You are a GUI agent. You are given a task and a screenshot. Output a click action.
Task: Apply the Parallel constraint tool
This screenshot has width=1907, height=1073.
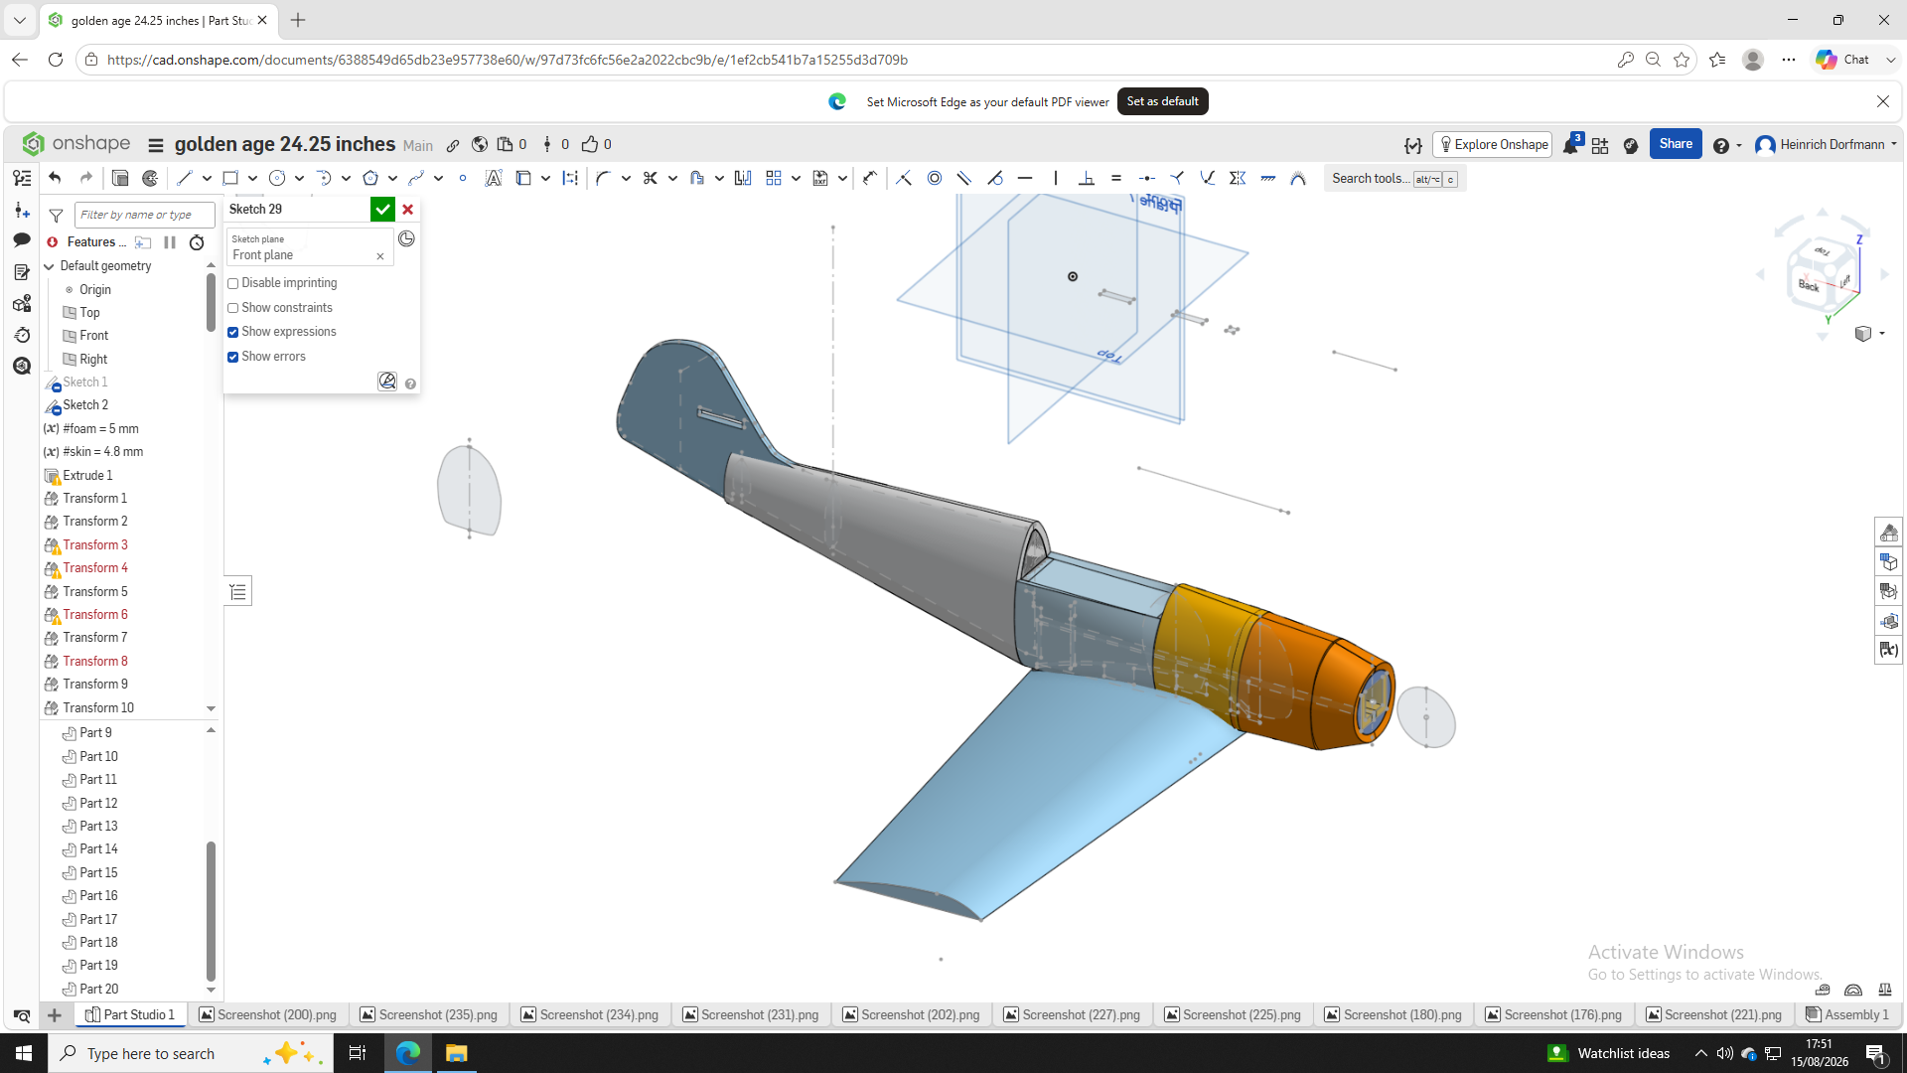pyautogui.click(x=963, y=178)
